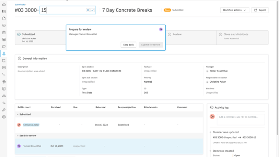This screenshot has height=157, width=279.
Task: Confirm the number edit with checkmark icon
Action: pos(92,10)
